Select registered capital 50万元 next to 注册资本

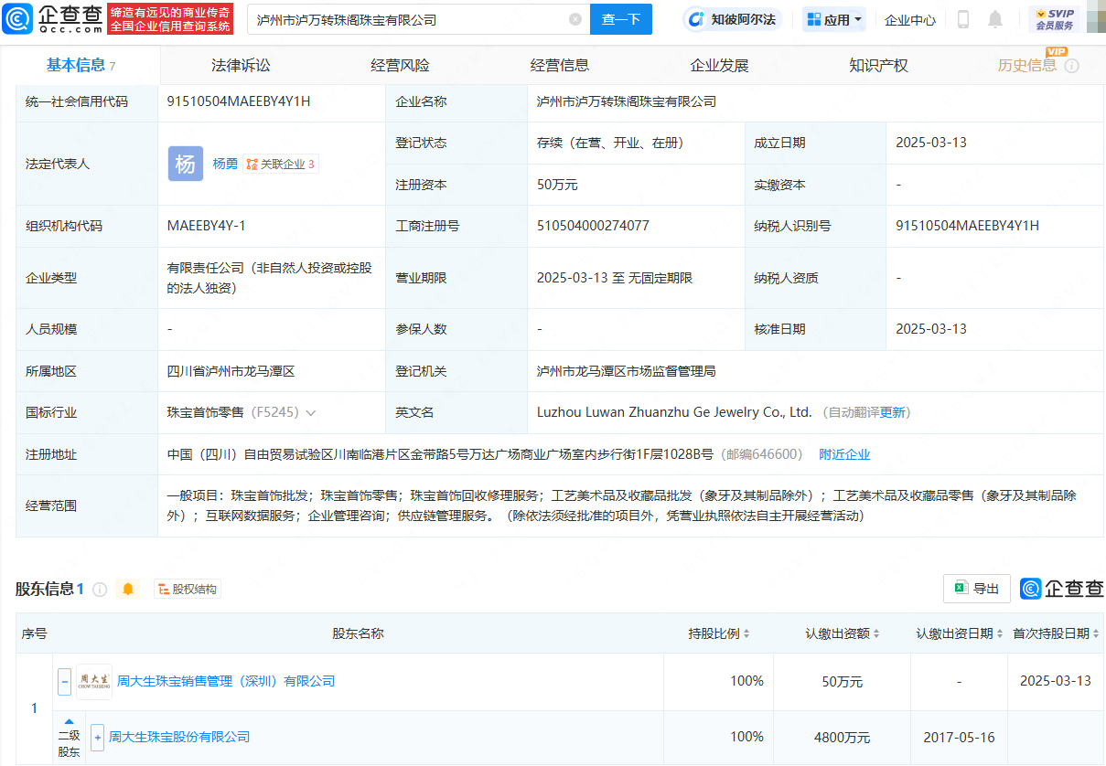pos(557,185)
